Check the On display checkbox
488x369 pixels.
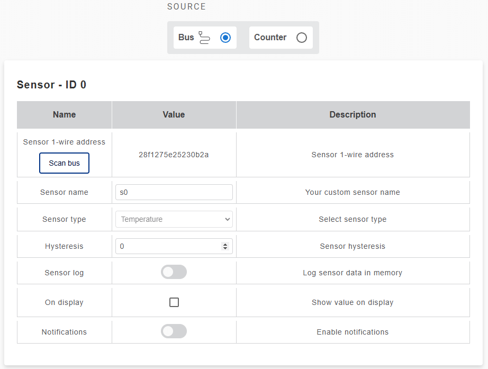[174, 302]
